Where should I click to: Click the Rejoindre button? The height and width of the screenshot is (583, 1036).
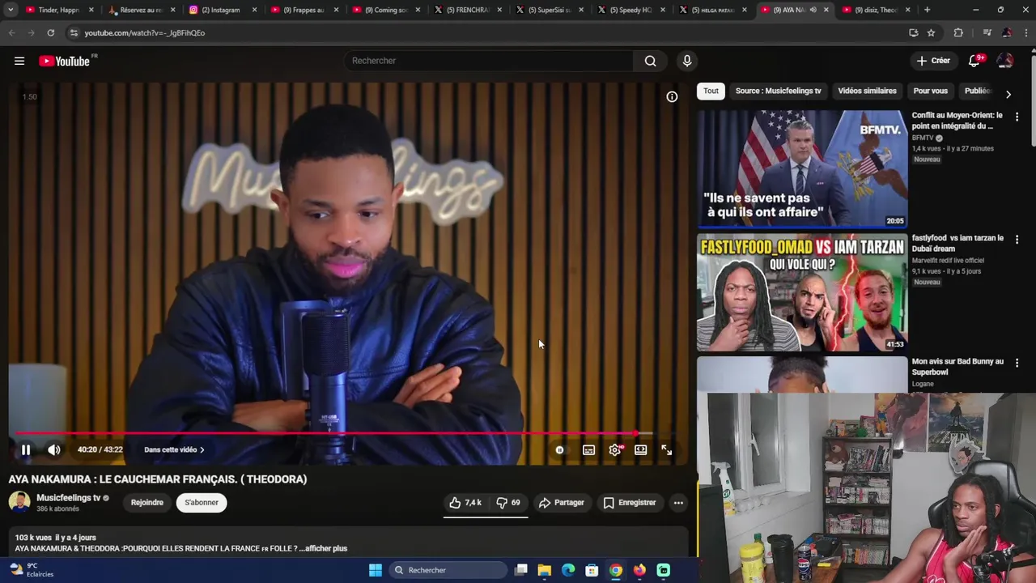(x=147, y=503)
